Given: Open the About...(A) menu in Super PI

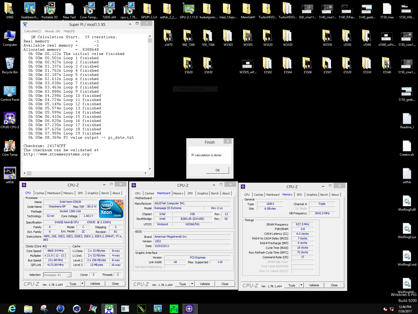Looking at the screenshot, I should 53,31.
